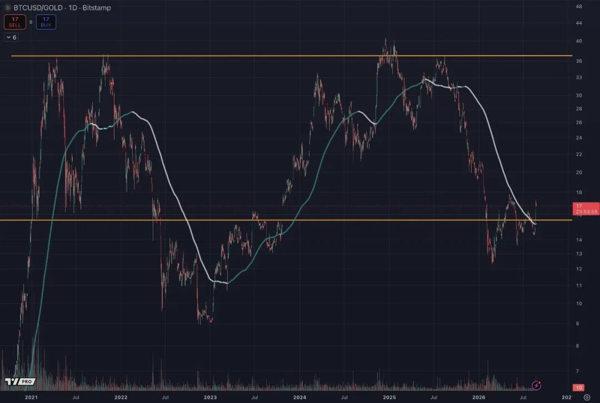Click the 26 price axis label
600x403 pixels.
(579, 122)
